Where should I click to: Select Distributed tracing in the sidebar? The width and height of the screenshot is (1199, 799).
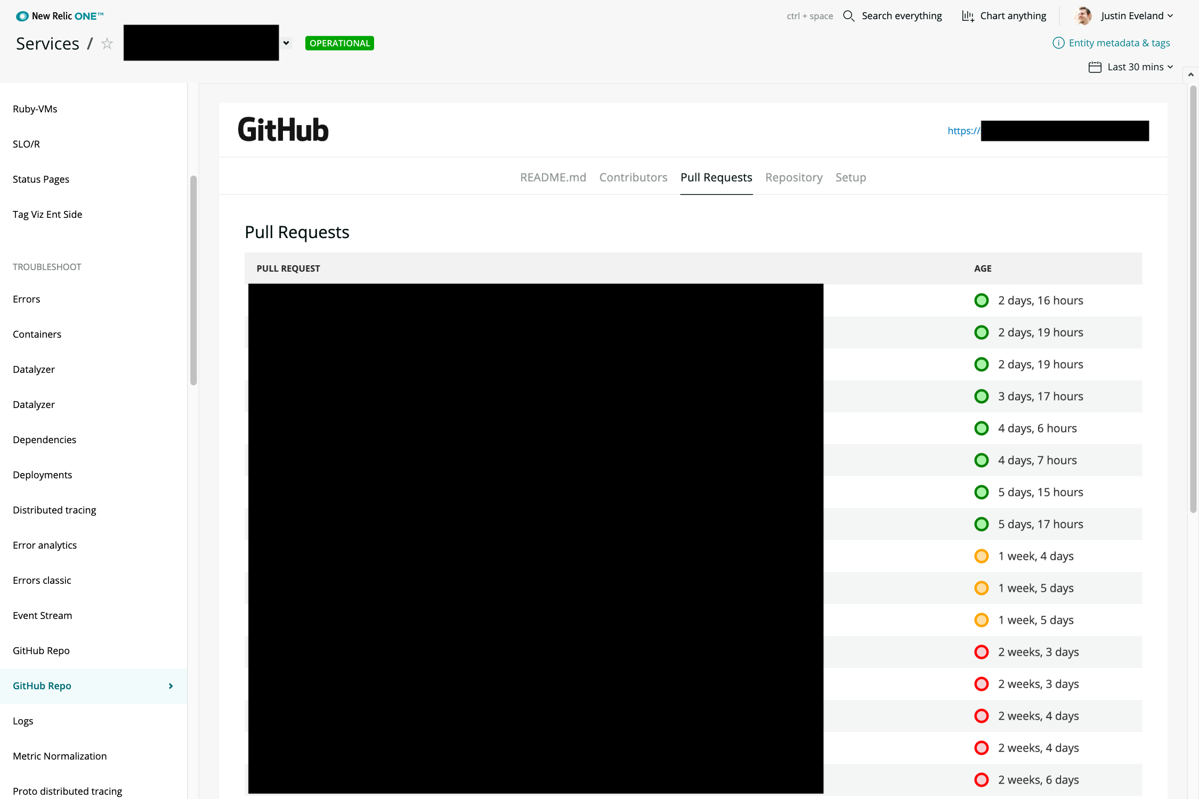coord(54,510)
